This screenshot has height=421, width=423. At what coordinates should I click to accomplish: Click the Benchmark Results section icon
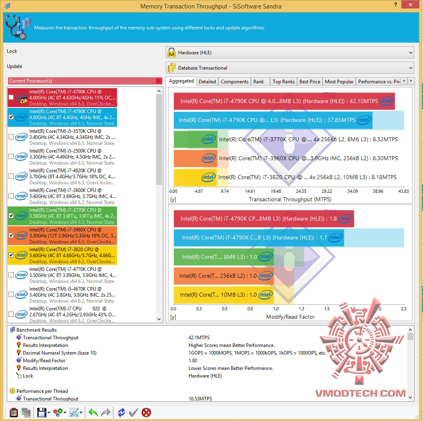click(12, 330)
